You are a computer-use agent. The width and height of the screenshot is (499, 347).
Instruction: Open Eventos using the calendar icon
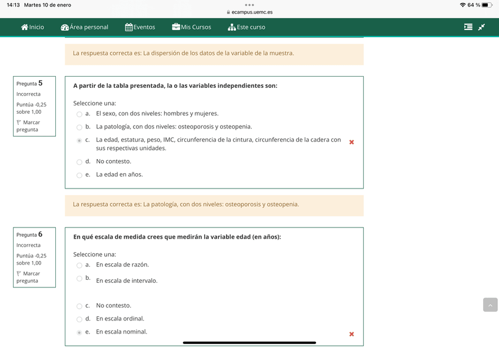coord(128,27)
